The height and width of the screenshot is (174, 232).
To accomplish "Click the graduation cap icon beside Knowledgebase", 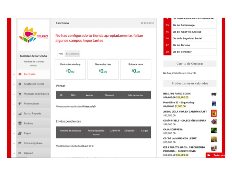I will (20, 143).
